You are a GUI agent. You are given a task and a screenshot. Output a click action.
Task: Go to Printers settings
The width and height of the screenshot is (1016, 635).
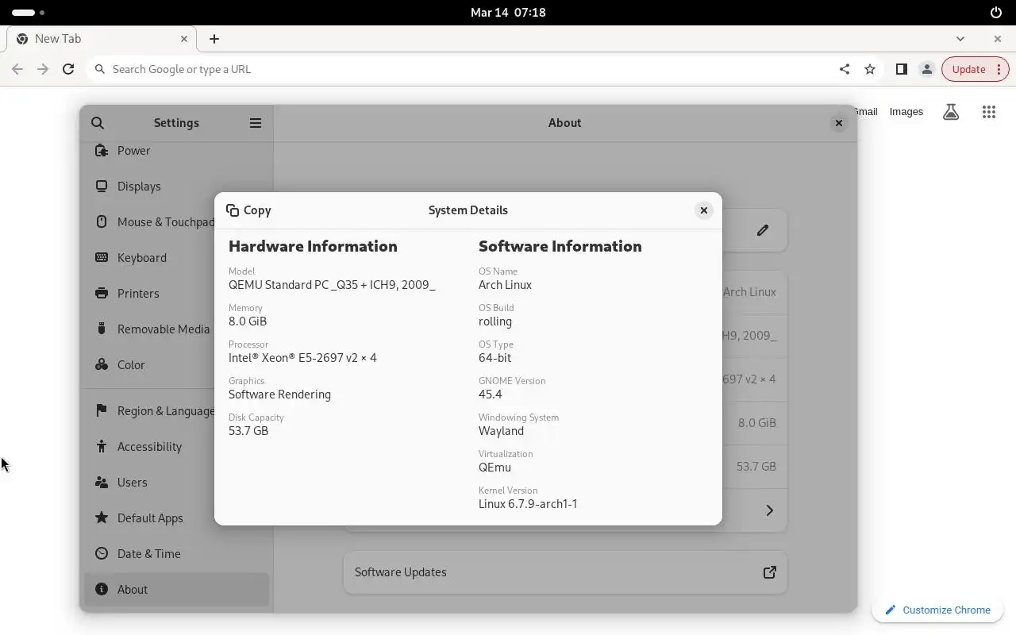(x=138, y=294)
